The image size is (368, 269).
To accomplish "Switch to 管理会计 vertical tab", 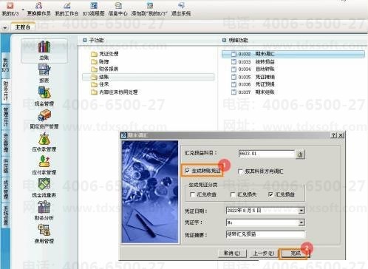I will (5, 117).
